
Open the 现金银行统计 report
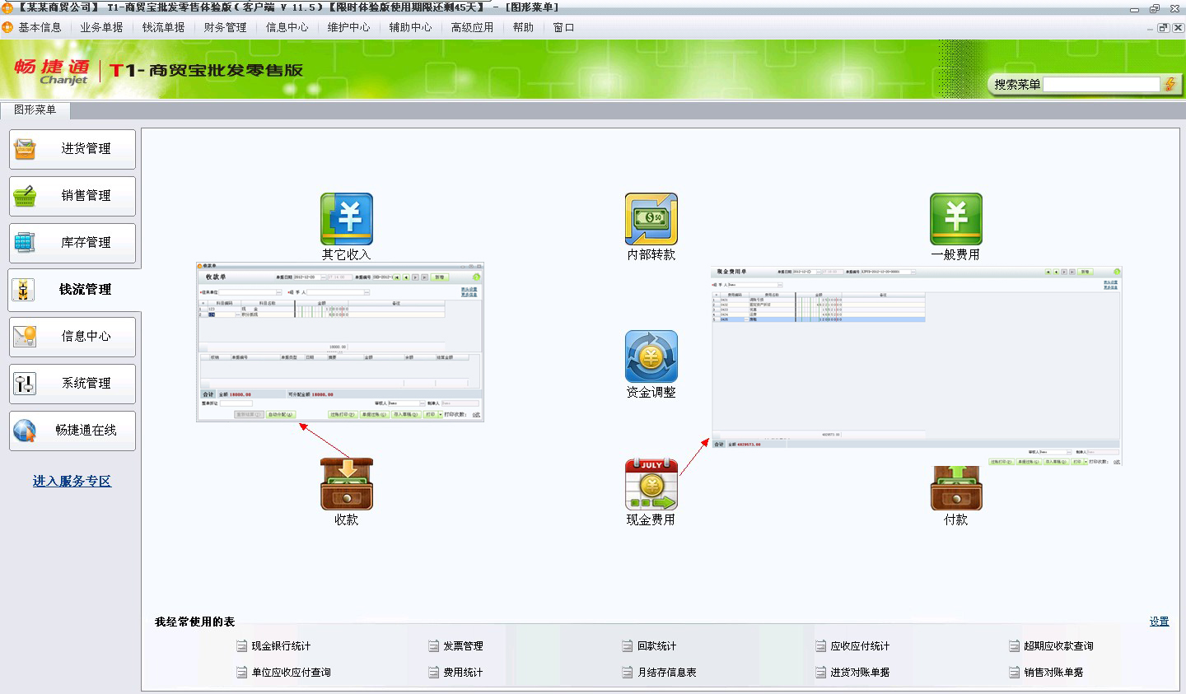pyautogui.click(x=281, y=646)
